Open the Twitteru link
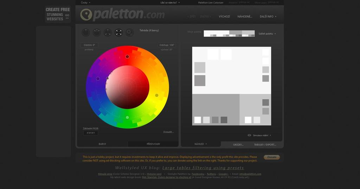 pyautogui.click(x=211, y=174)
